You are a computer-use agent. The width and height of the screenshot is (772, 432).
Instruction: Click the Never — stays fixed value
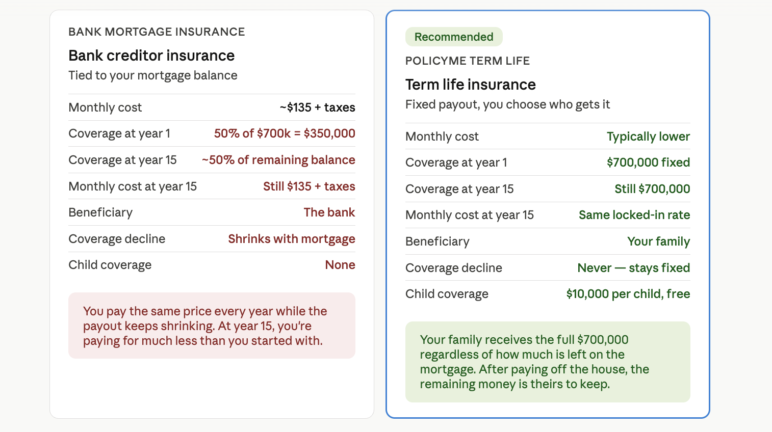(633, 268)
